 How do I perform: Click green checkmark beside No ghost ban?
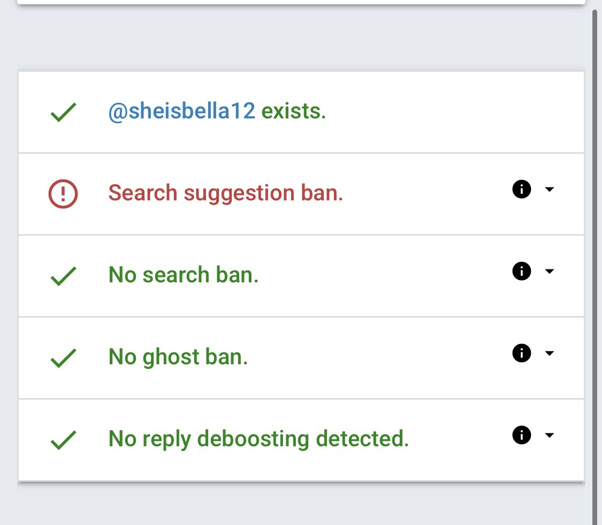tap(63, 357)
